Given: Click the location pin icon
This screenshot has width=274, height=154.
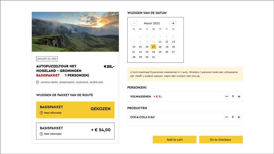Looking at the screenshot, I should click(38, 82).
